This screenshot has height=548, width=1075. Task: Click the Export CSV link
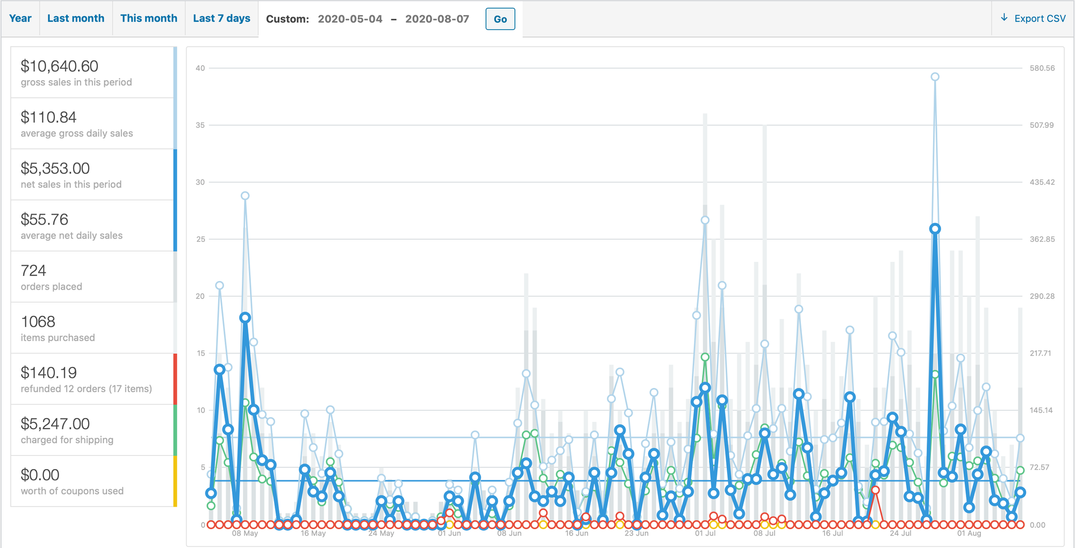tap(1040, 18)
